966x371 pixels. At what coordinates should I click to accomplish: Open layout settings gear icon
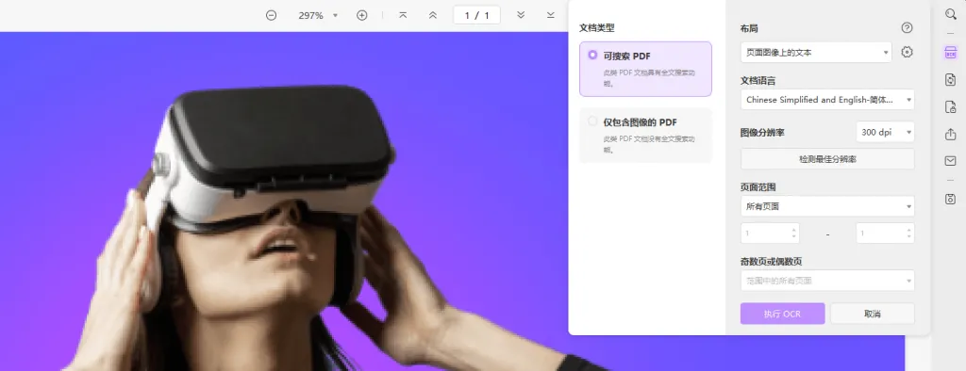907,53
